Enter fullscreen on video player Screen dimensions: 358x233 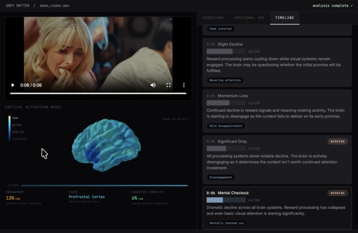pyautogui.click(x=168, y=85)
